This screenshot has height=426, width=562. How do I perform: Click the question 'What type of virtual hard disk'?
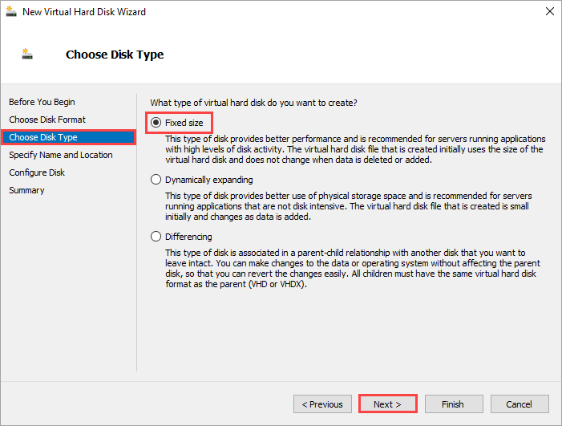254,103
